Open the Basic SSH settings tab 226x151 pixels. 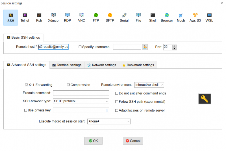23,38
